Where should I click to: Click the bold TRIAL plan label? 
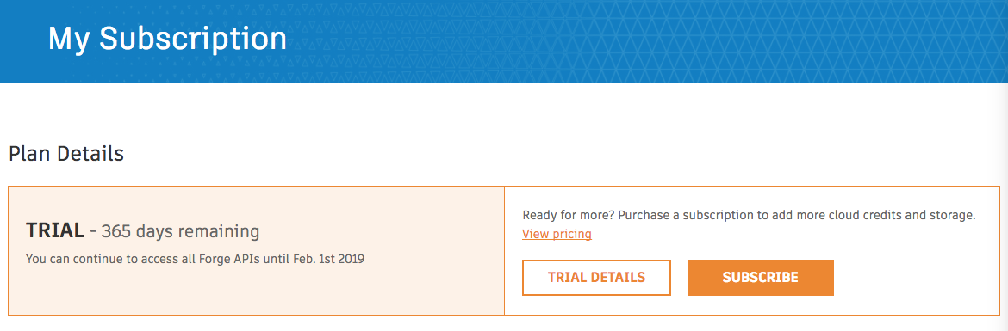[x=55, y=231]
